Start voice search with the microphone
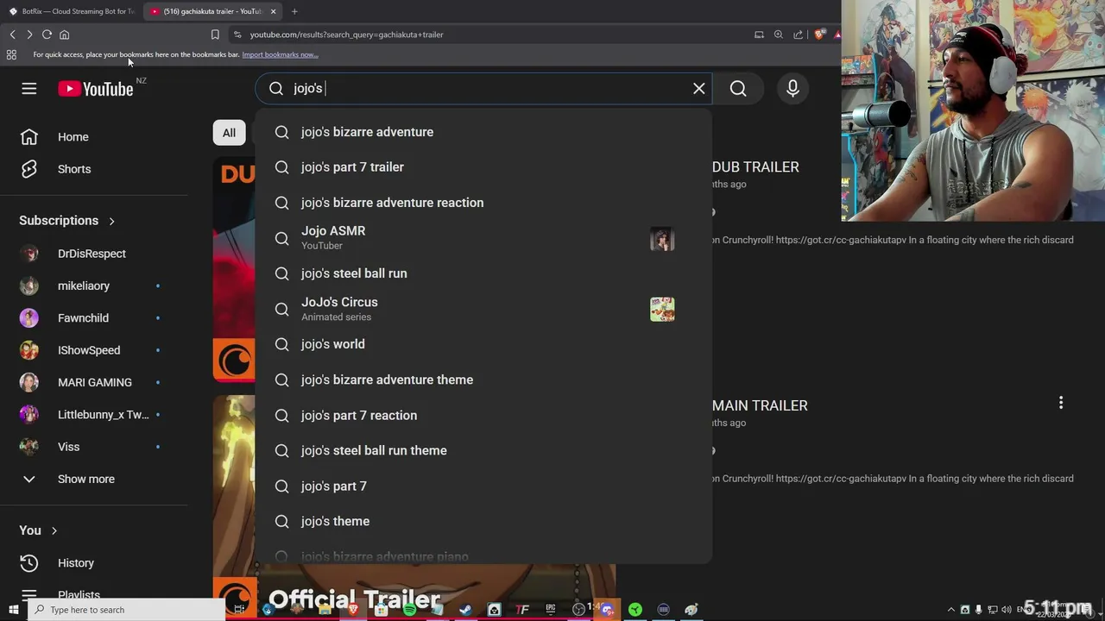 (792, 88)
